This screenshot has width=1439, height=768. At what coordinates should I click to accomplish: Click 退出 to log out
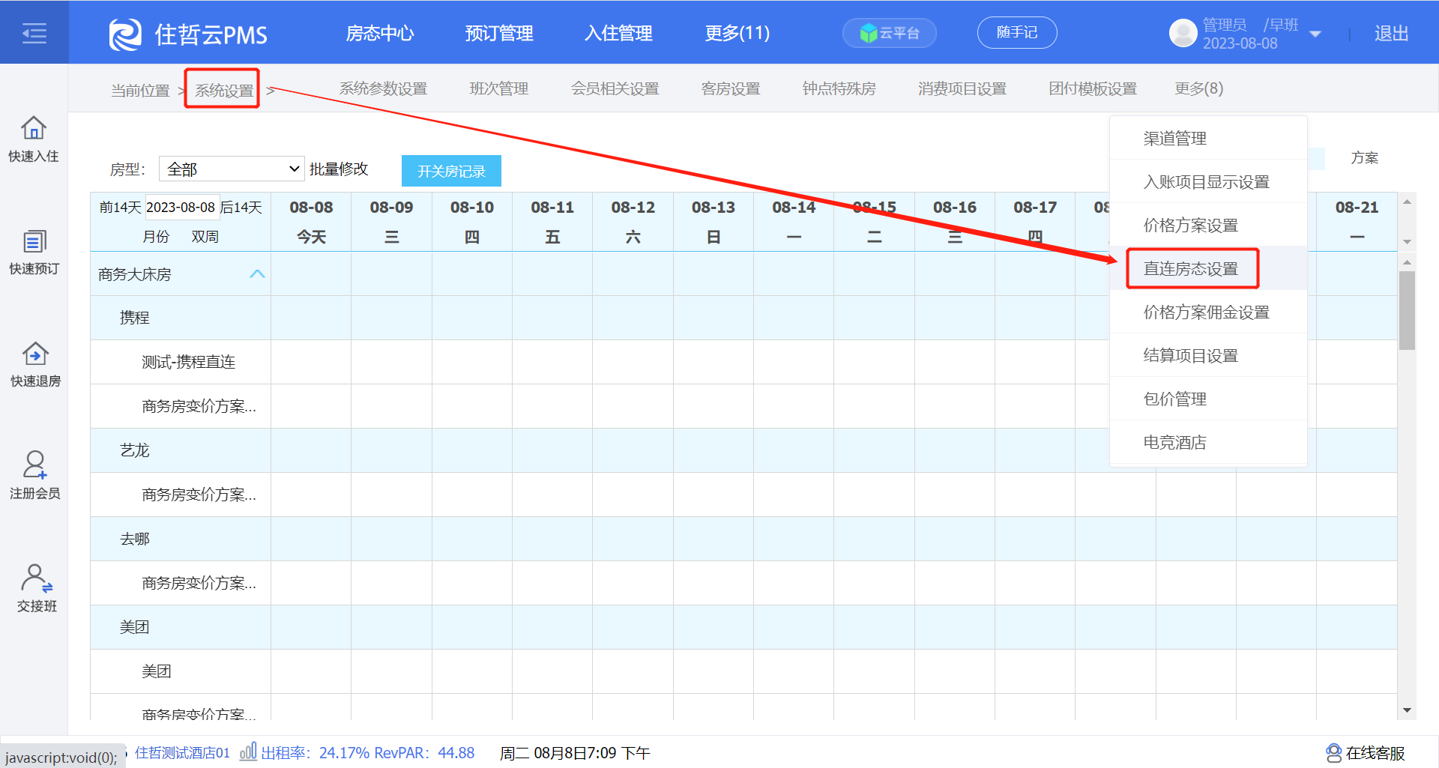[x=1391, y=33]
